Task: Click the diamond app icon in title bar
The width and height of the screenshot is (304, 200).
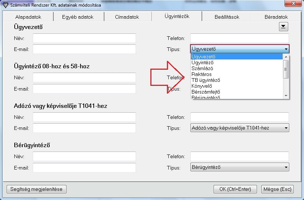Action: (5, 5)
